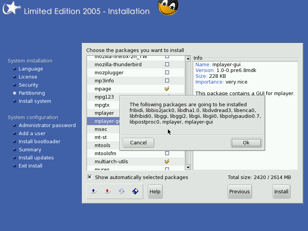Image resolution: width=308 pixels, height=231 pixels.
Task: Toggle Show automatically selected packages
Action: click(89, 177)
